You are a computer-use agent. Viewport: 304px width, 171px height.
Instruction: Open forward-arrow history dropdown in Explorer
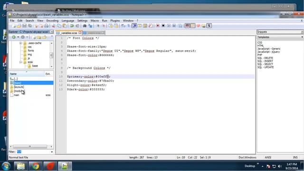[x=27, y=37]
